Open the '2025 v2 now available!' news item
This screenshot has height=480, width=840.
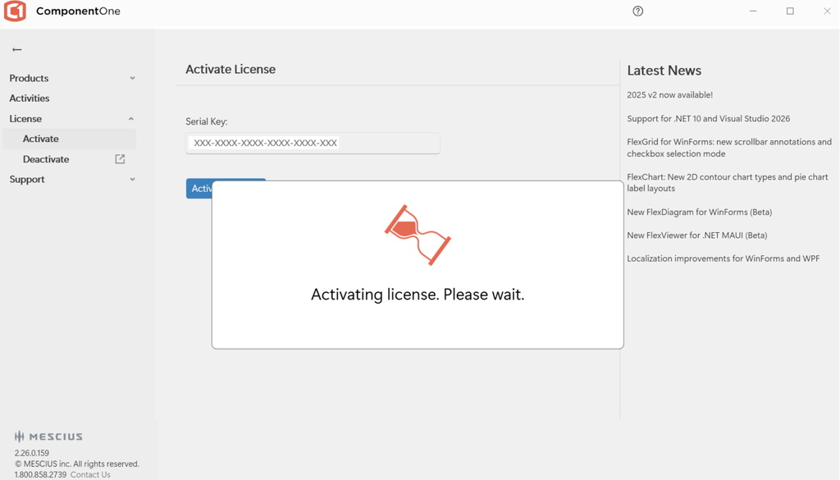point(669,95)
